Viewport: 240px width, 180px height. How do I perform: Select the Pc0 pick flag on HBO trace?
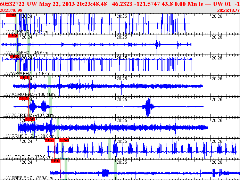[x=64, y=140]
